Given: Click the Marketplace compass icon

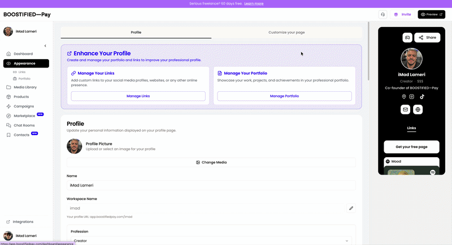Looking at the screenshot, I should click(x=8, y=116).
